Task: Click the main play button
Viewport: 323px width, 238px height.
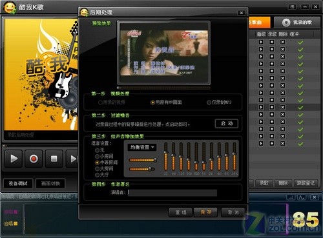Action: click(14, 159)
